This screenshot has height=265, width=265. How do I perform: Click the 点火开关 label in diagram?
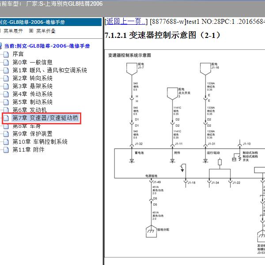point(185,93)
